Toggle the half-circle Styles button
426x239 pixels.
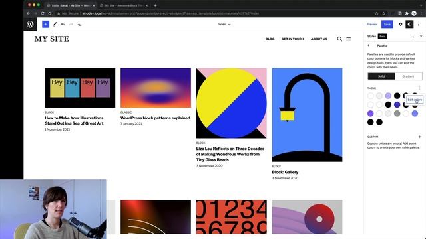coord(409,24)
